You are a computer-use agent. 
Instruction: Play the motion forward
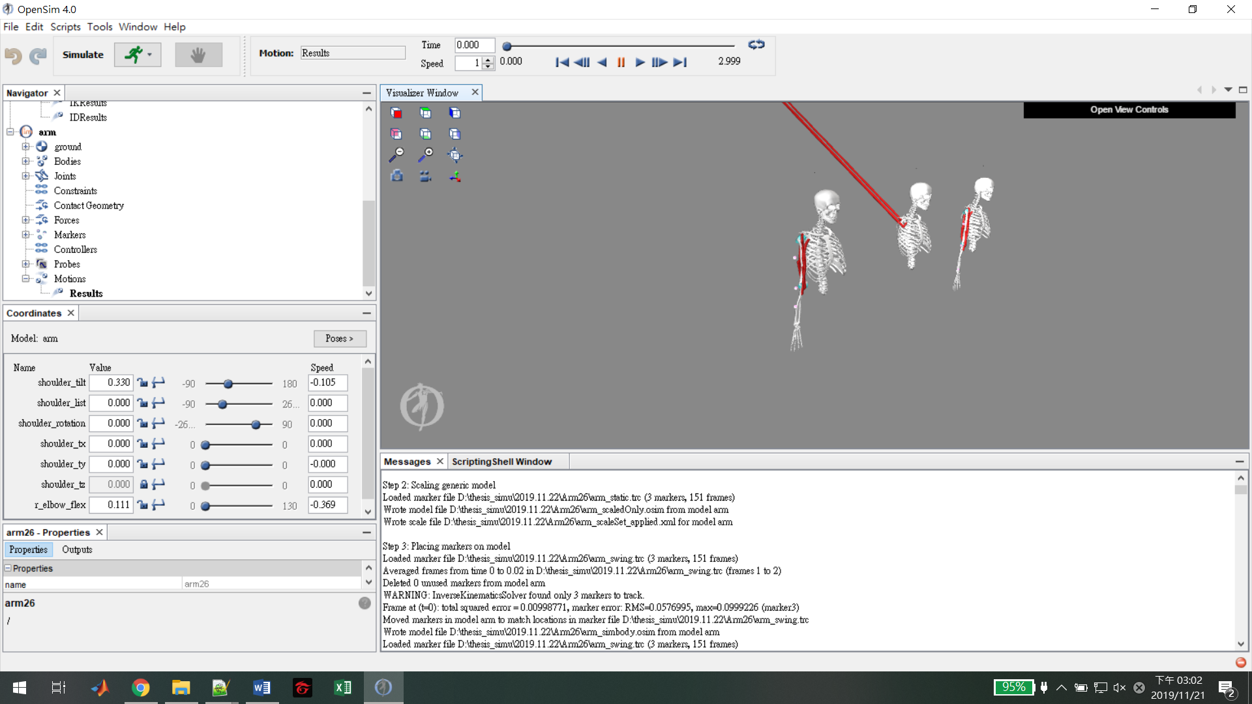click(x=640, y=62)
